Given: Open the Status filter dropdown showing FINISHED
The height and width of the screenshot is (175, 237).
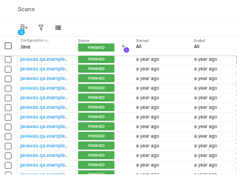Looking at the screenshot, I should (x=96, y=47).
